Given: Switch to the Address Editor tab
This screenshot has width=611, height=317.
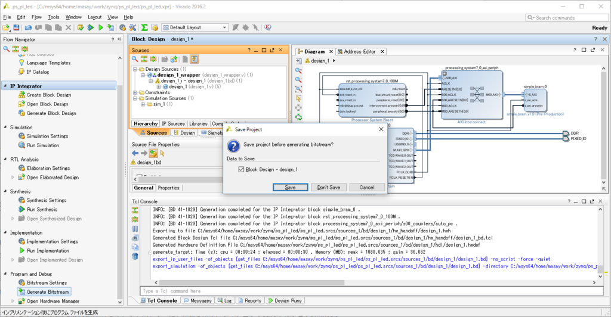Looking at the screenshot, I should (359, 51).
